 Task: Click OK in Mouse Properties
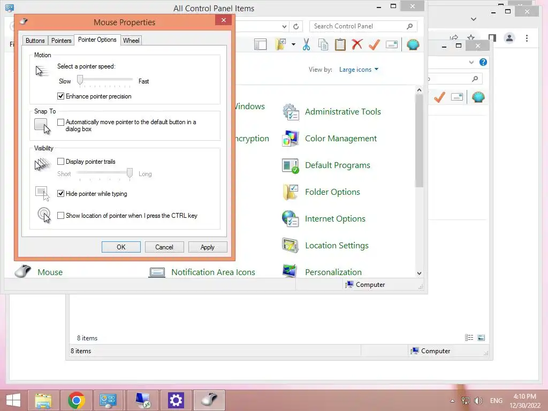click(x=121, y=247)
